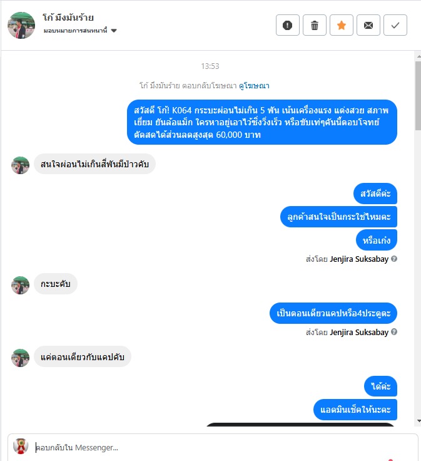Screen dimensions: 421x461
Task: Click the scrollbar up arrow
Action: click(418, 56)
